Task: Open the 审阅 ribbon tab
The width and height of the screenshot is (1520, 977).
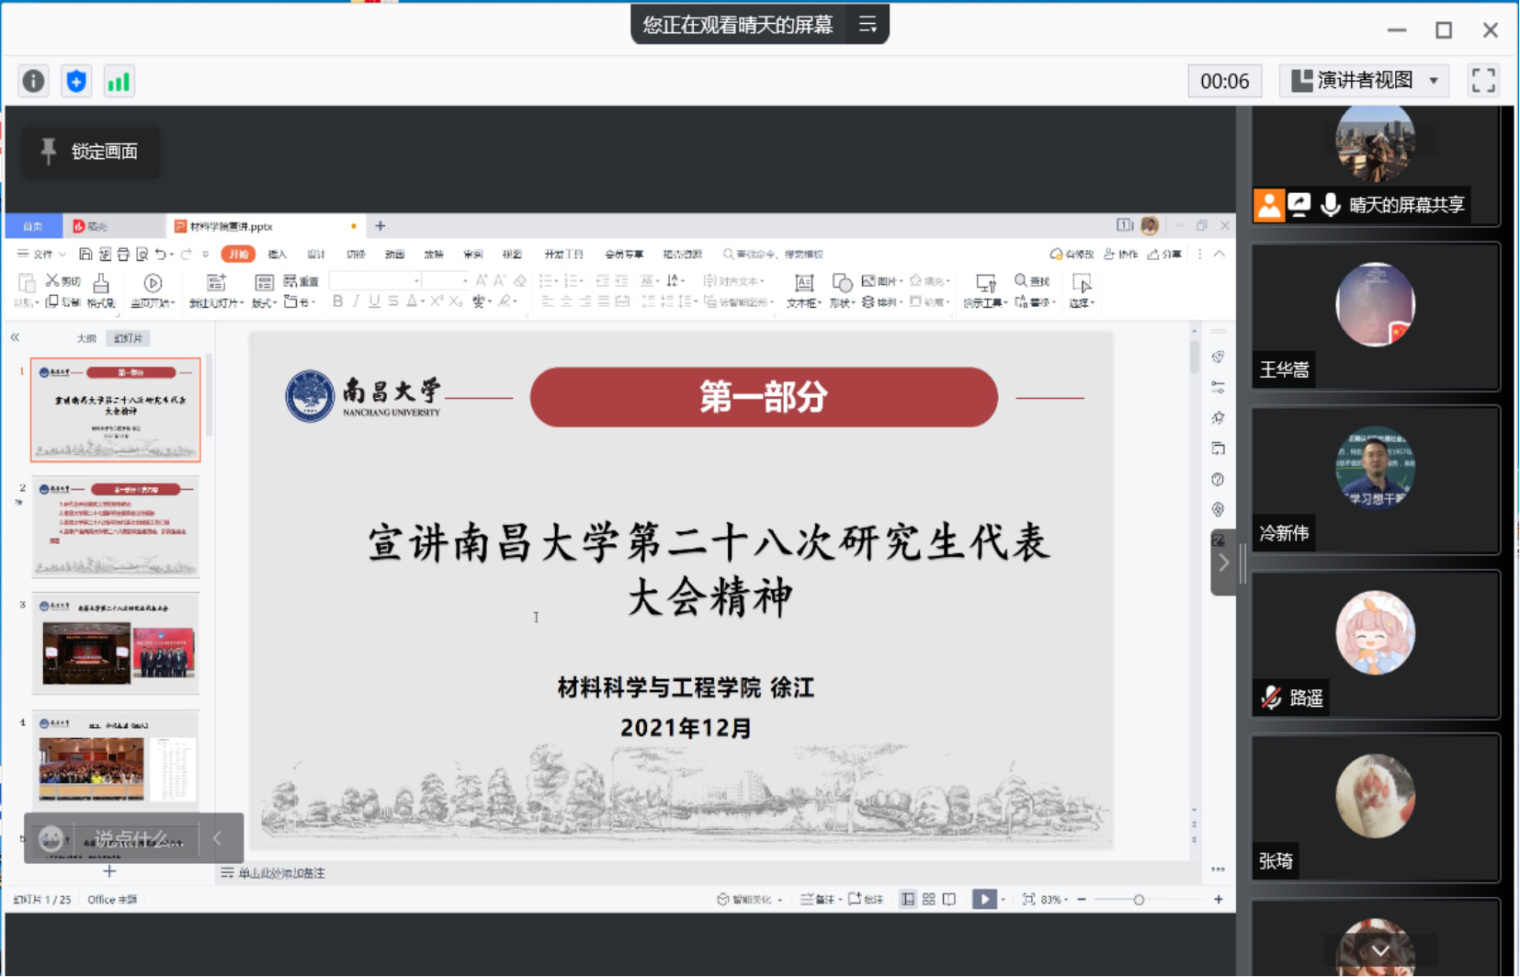Action: click(x=473, y=254)
